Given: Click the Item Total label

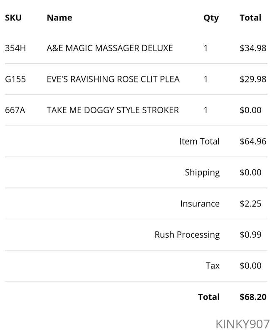Looking at the screenshot, I should pos(200,142).
